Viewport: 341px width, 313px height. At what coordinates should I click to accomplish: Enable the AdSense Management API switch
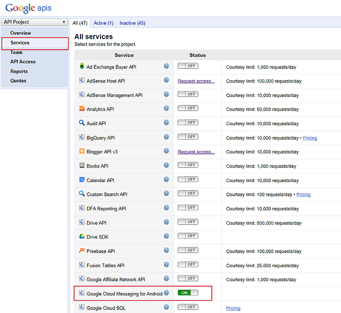(188, 94)
